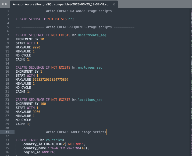Go to next tab using right arrow
The height and width of the screenshot is (156, 192).
click(6, 4)
